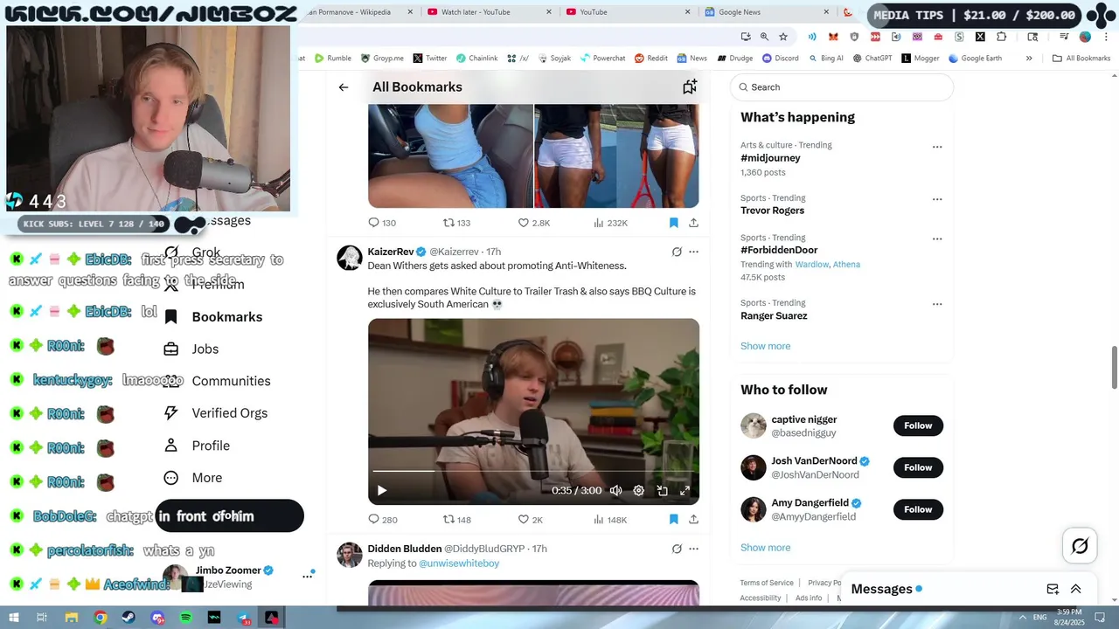Compose a new message in Messages drawer
This screenshot has width=1119, height=629.
click(1053, 589)
